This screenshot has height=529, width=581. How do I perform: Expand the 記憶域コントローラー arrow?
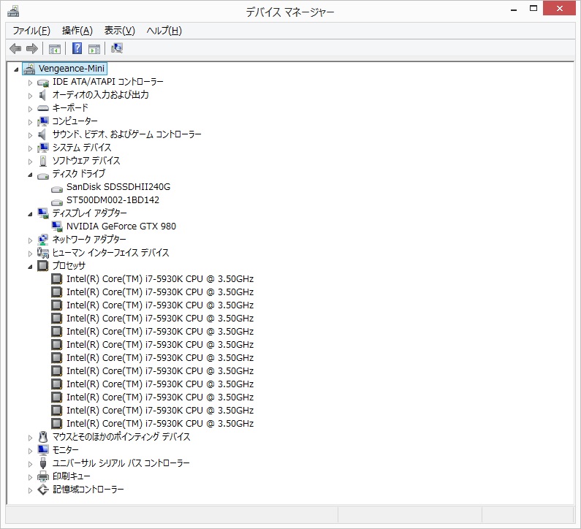click(x=31, y=490)
